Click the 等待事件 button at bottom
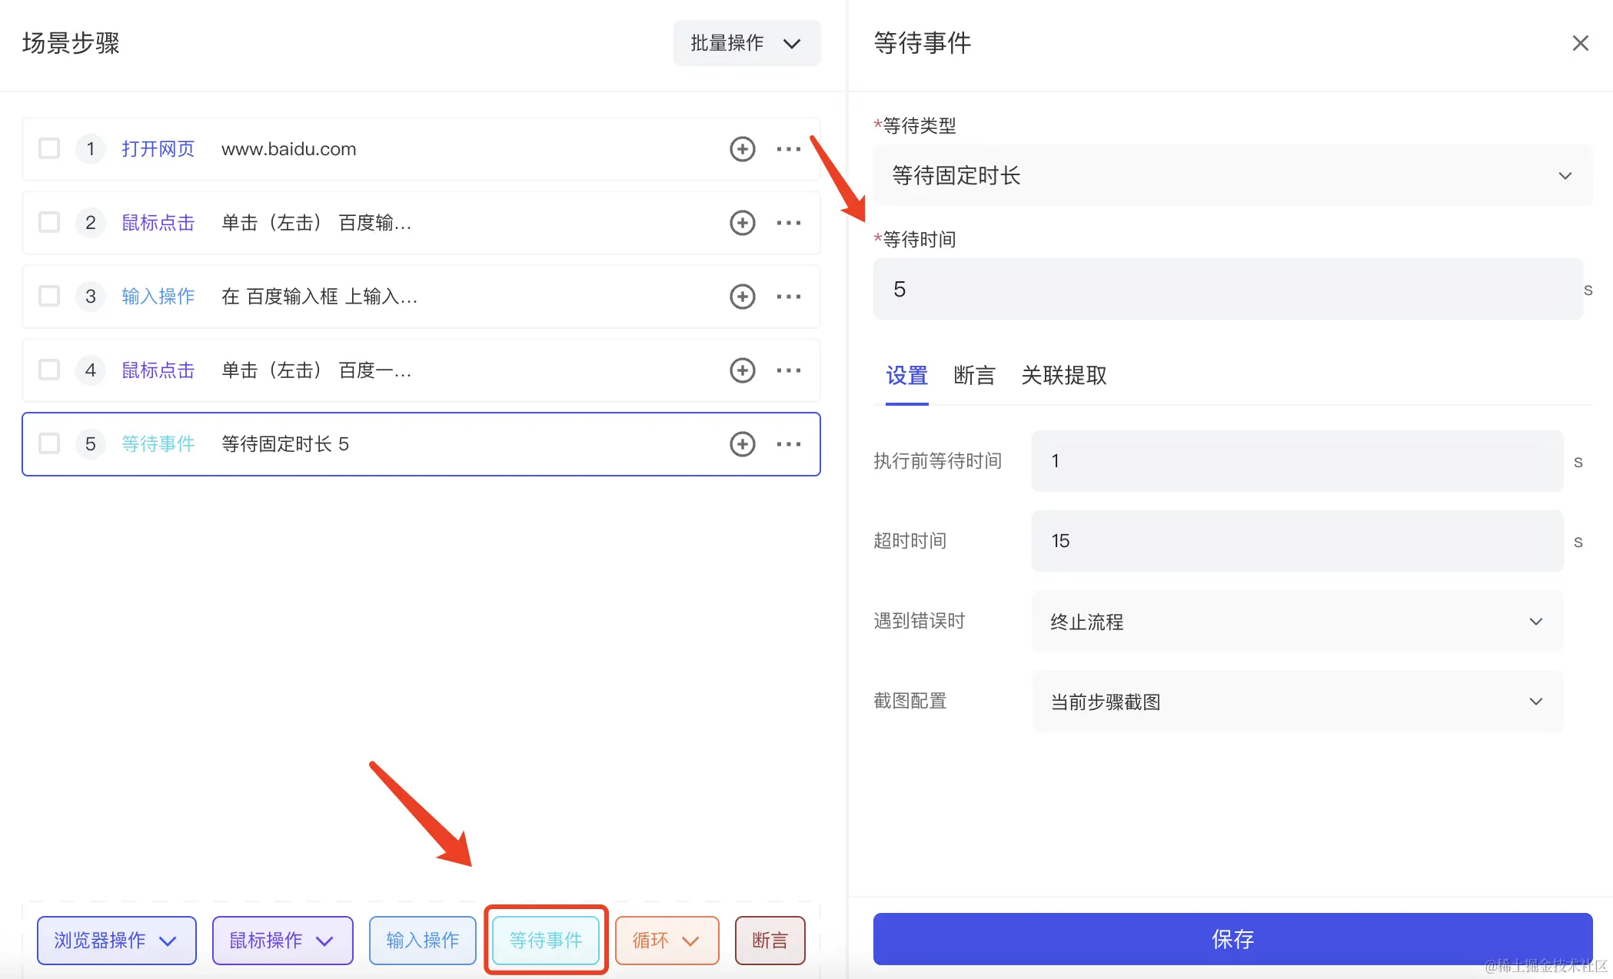 (x=546, y=940)
